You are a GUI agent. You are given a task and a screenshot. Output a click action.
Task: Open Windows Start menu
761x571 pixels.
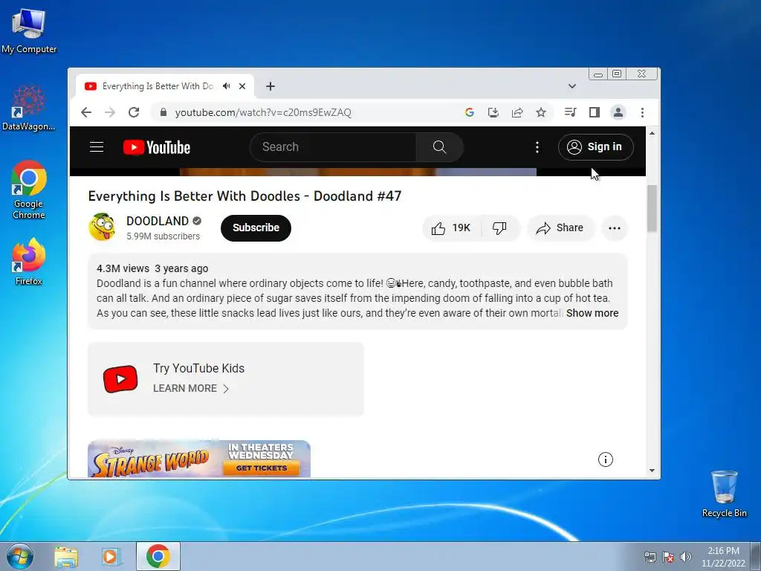(20, 556)
